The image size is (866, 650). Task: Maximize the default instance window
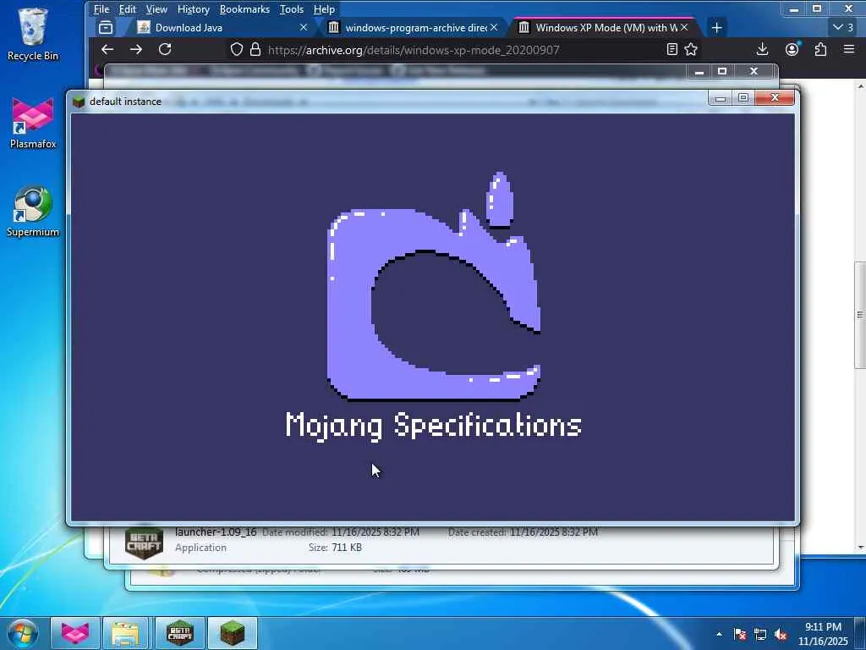743,98
